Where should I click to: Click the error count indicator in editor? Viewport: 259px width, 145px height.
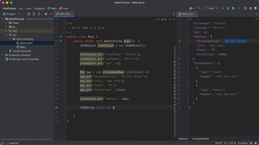(x=157, y=19)
